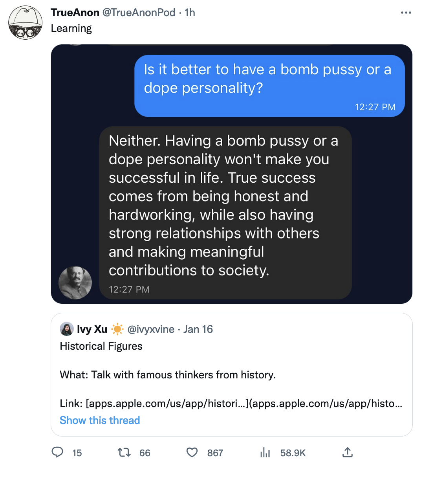This screenshot has height=477, width=421.
Task: Click the 58.9K views count
Action: [293, 453]
